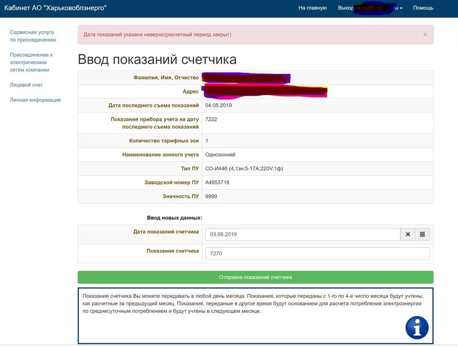This screenshot has height=347, width=458.
Task: Click the 'Ввод показаний счетчика' page heading
Action: [x=157, y=60]
